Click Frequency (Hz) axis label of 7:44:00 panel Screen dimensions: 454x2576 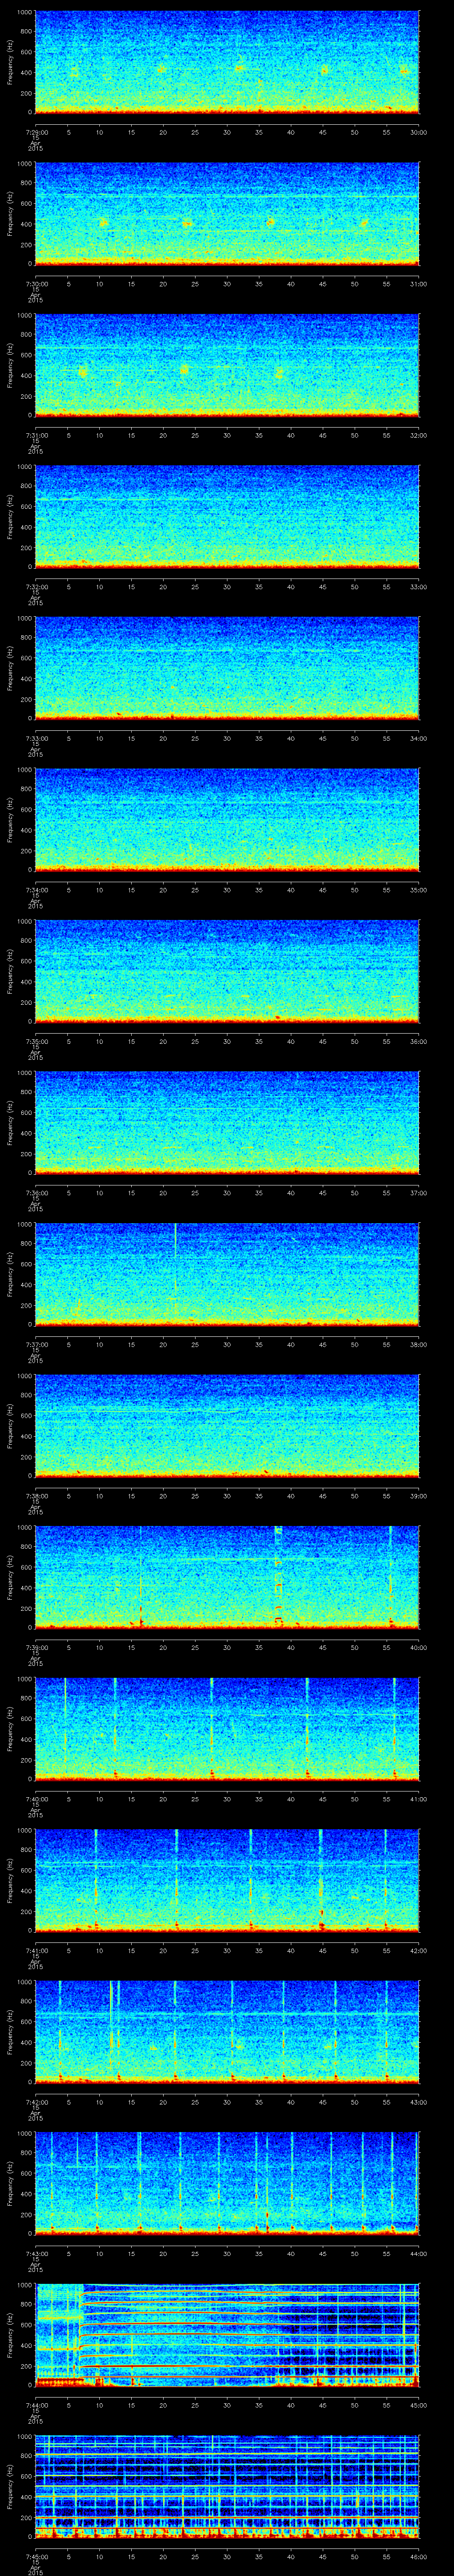[x=10, y=2335]
